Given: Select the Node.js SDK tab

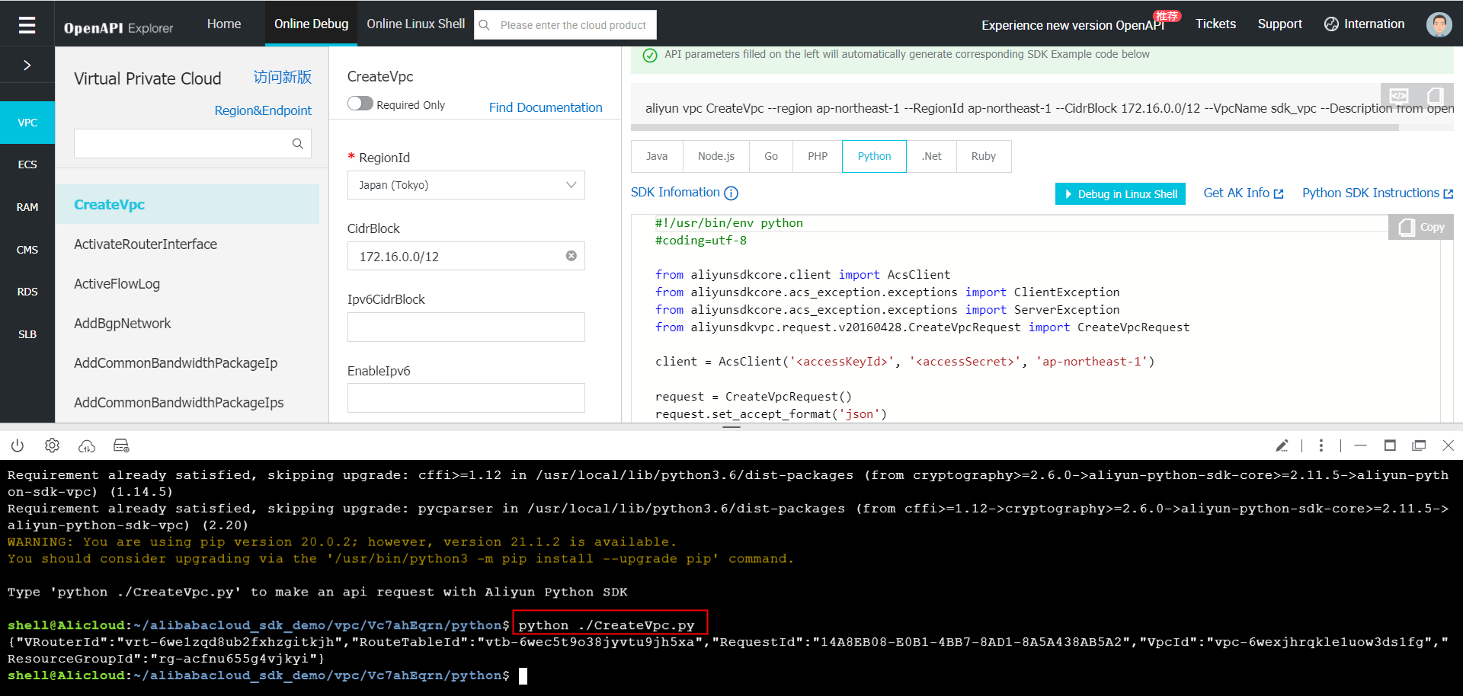Looking at the screenshot, I should point(716,156).
